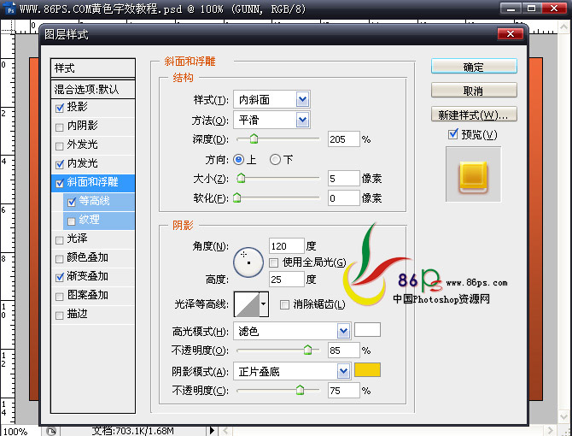Click the shadow opacity slider handle at 75
This screenshot has height=436, width=572.
(x=300, y=390)
